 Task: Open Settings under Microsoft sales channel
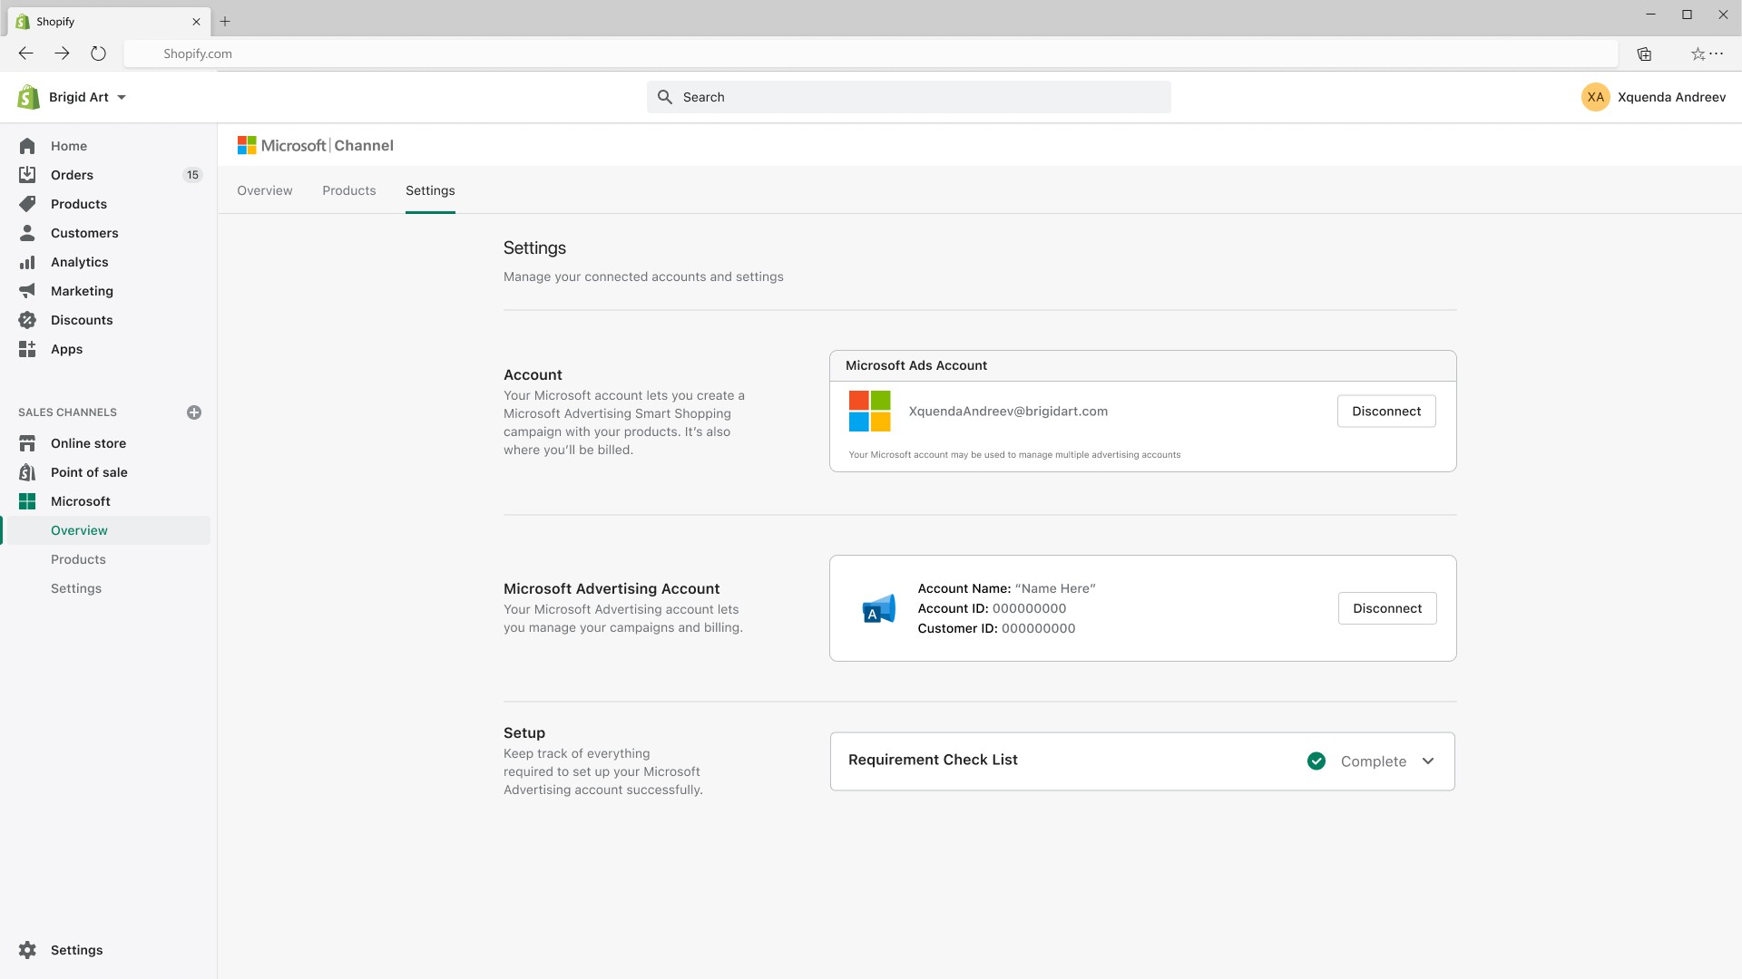[x=76, y=588]
